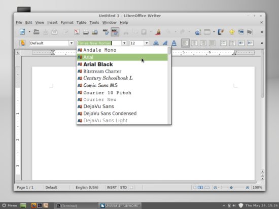The image size is (279, 209).
Task: Click the Increase Indent icon
Action: pos(251,43)
